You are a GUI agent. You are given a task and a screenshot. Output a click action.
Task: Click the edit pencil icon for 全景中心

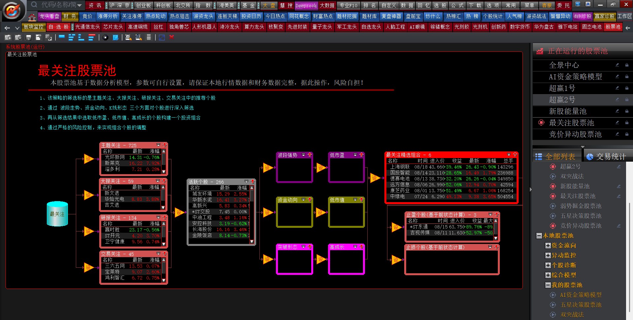coord(617,65)
